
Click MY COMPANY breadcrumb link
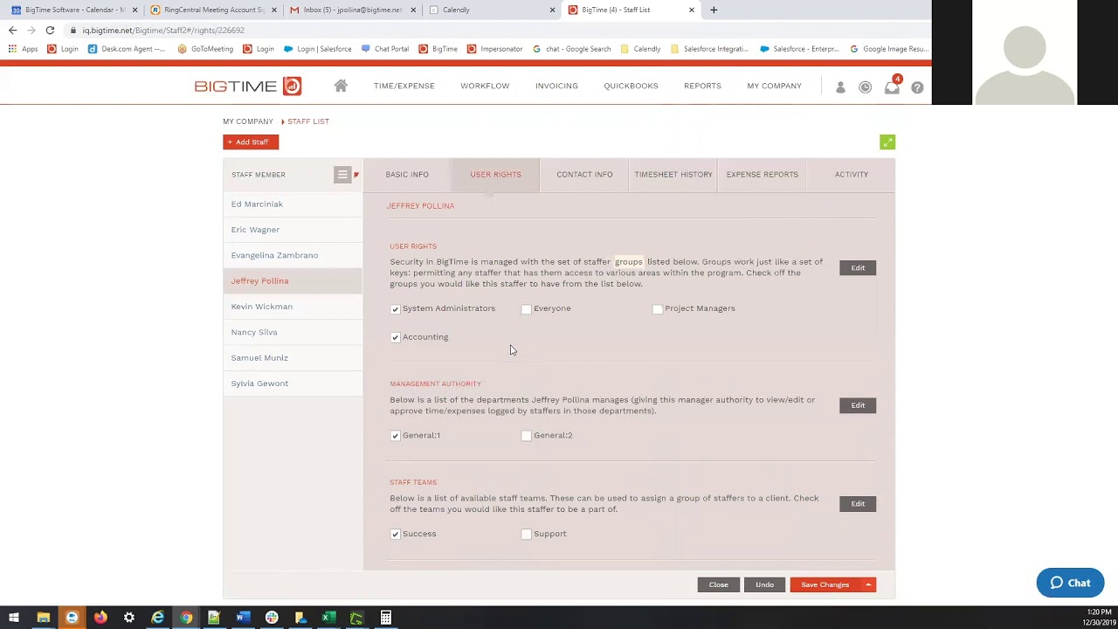248,121
